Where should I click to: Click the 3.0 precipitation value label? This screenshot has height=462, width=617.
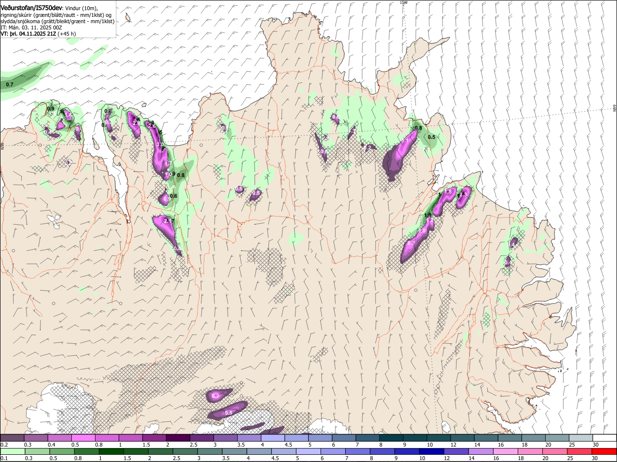[160, 144]
